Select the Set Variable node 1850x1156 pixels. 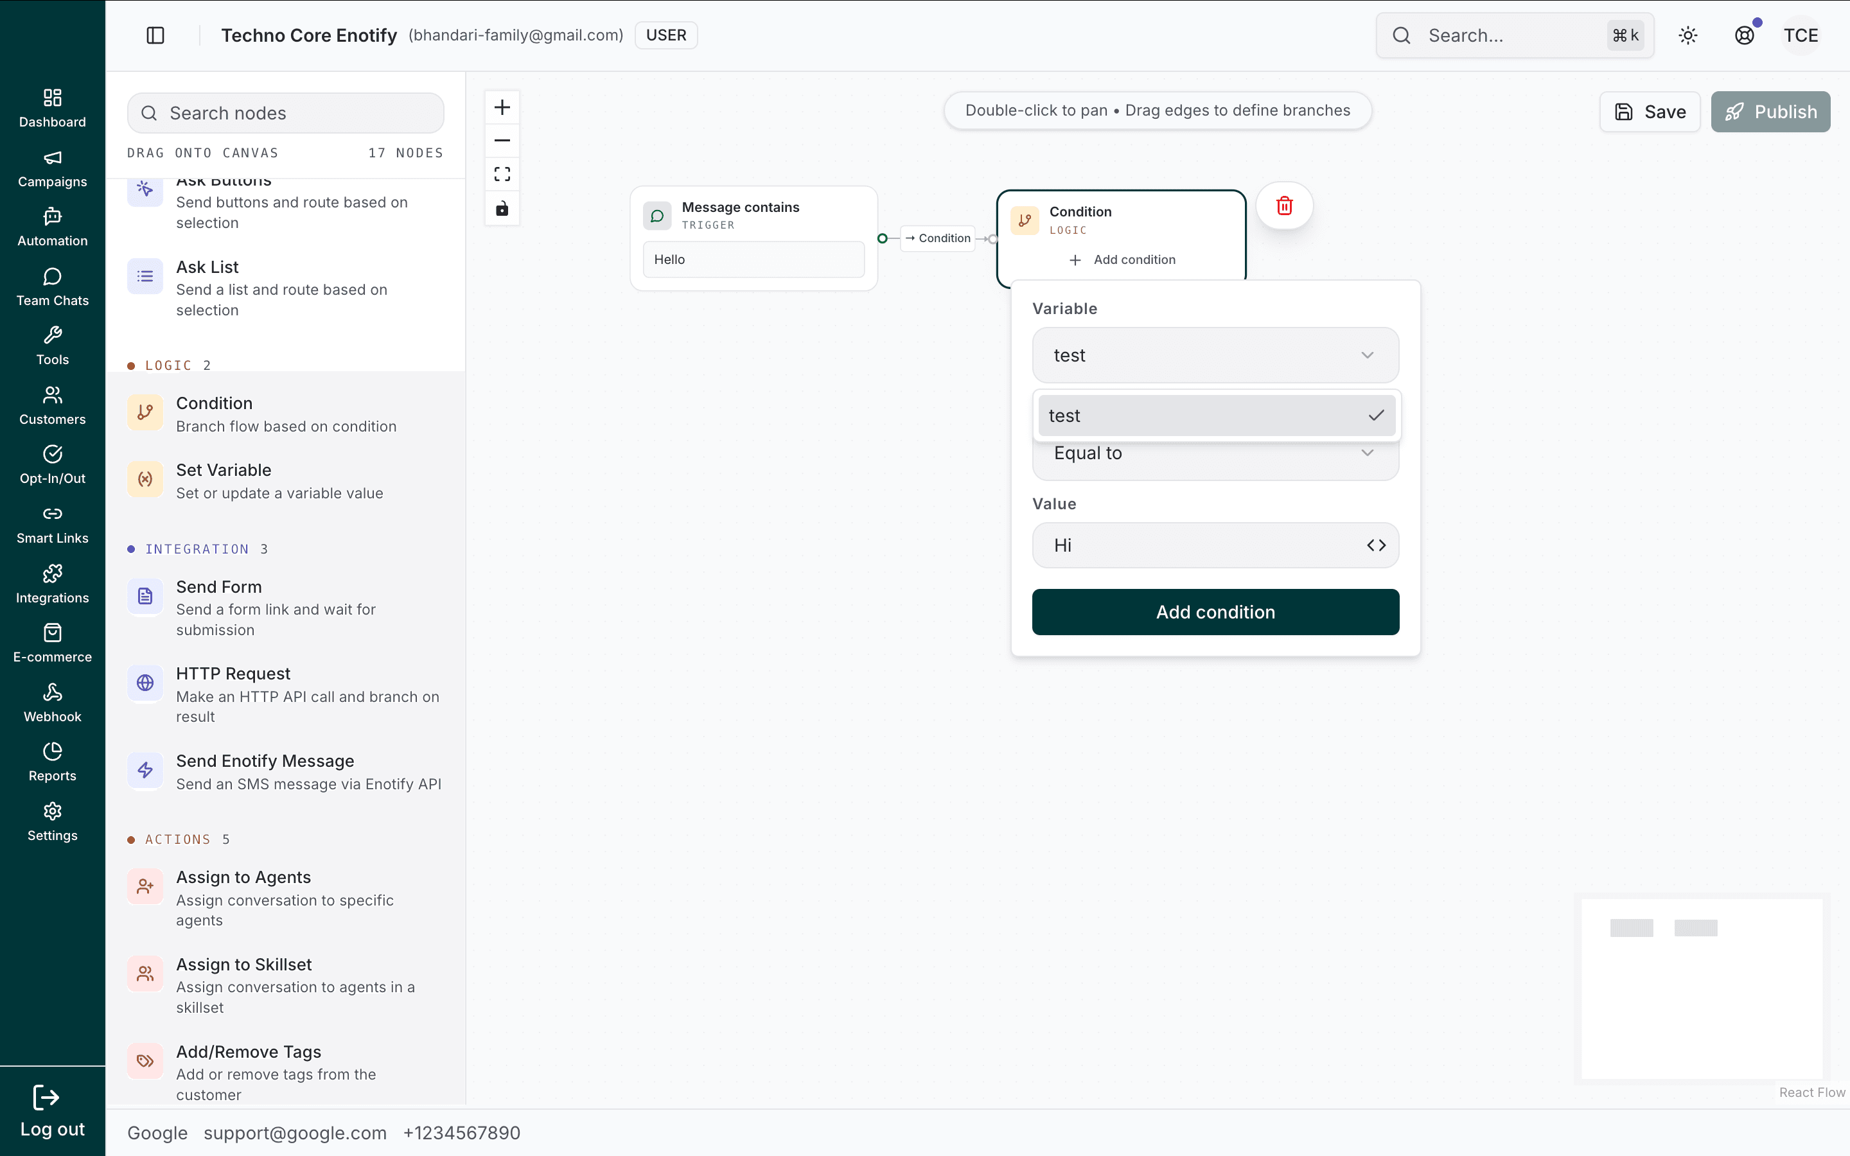286,480
